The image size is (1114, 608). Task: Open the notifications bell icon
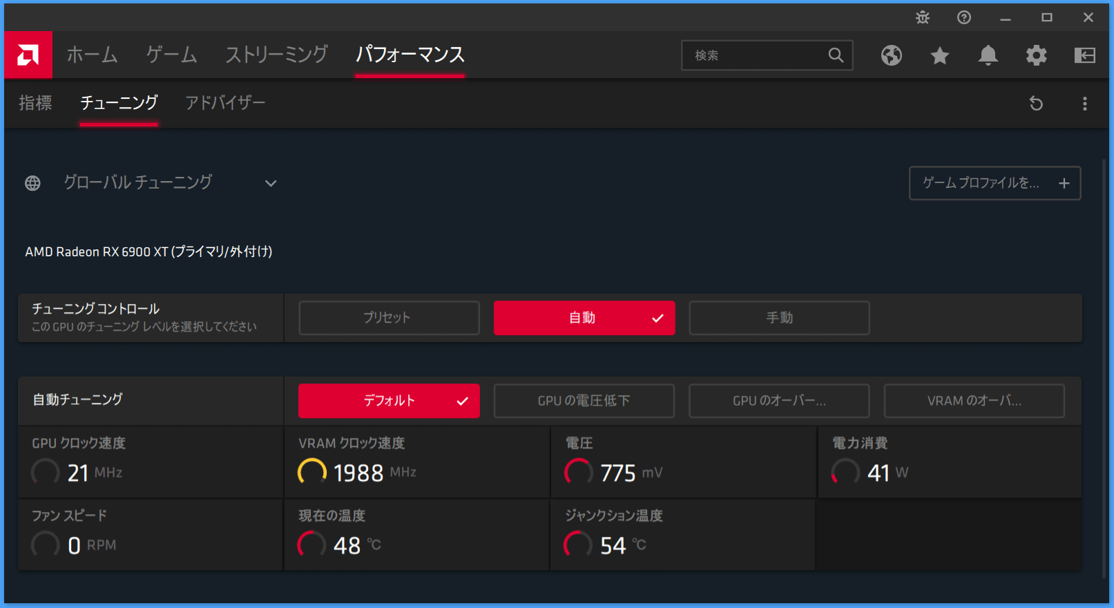pos(988,55)
